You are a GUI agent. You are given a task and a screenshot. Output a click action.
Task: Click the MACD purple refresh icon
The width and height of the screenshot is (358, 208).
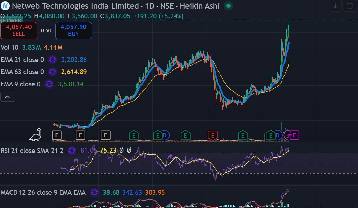click(94, 192)
